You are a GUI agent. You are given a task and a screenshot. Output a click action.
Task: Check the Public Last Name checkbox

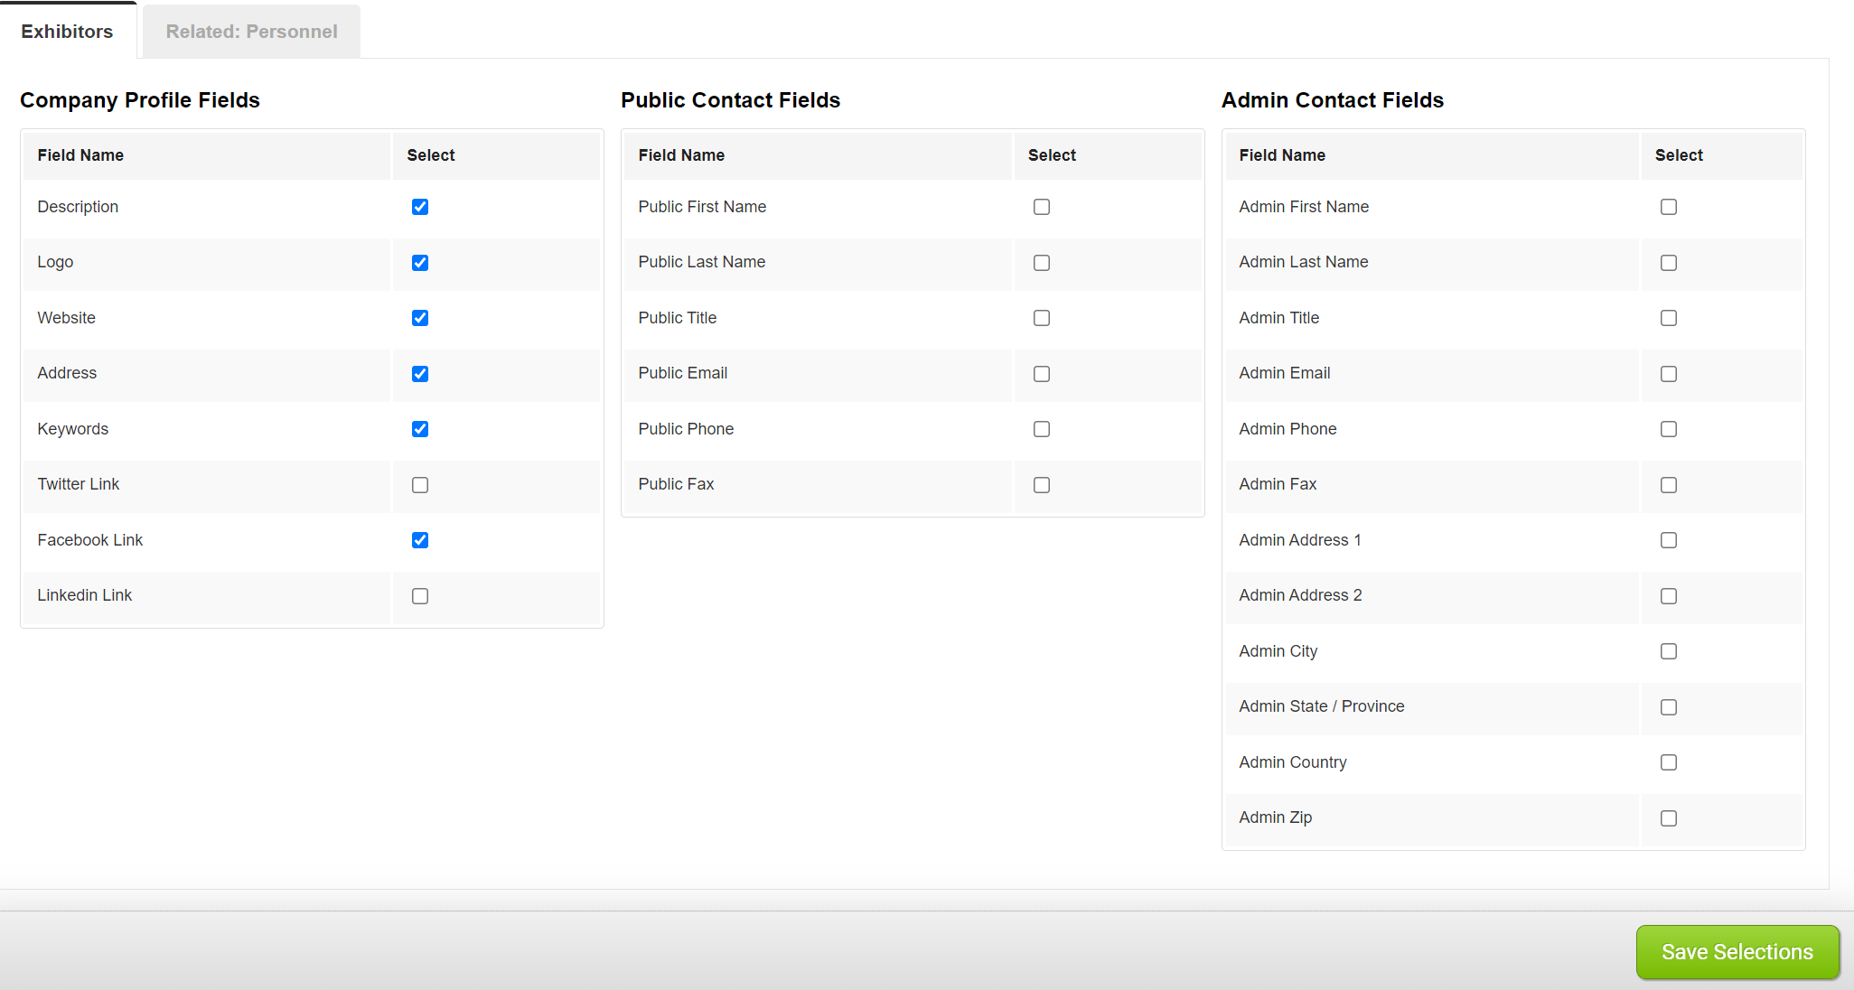pyautogui.click(x=1042, y=263)
